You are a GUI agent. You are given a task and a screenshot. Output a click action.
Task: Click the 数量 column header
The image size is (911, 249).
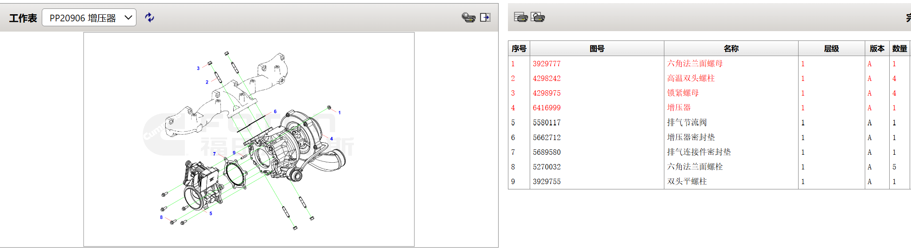(899, 48)
